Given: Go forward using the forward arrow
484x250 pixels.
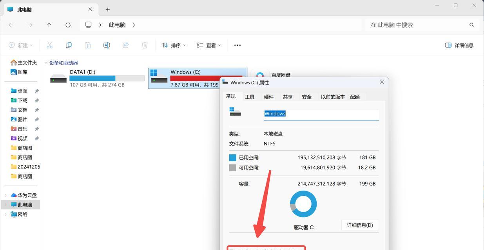Looking at the screenshot, I should coord(30,25).
